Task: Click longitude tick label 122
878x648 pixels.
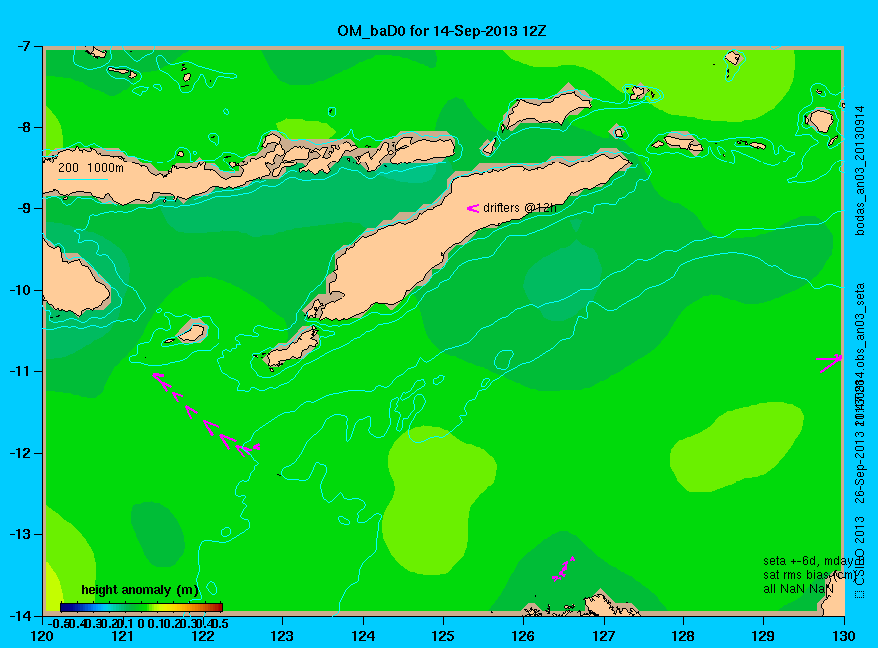Action: click(x=203, y=636)
